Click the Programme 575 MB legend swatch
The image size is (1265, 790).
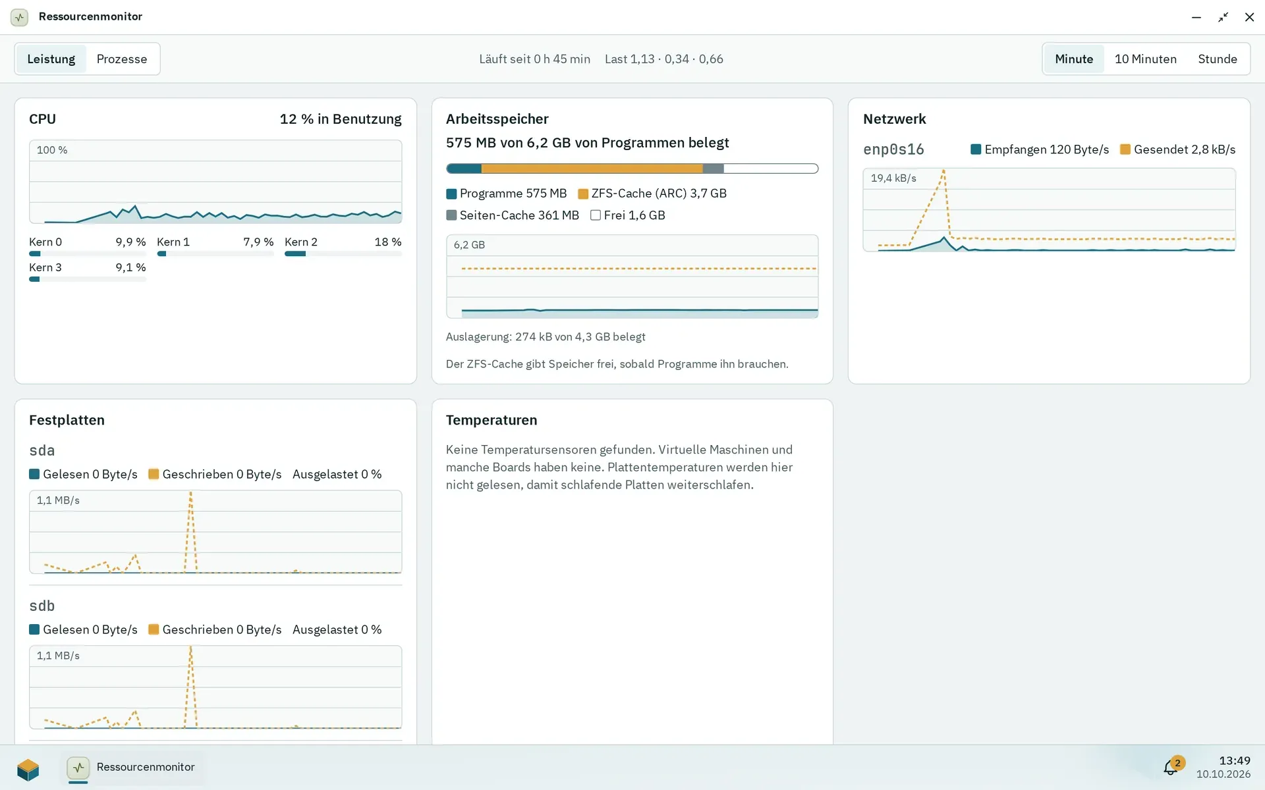(x=451, y=194)
